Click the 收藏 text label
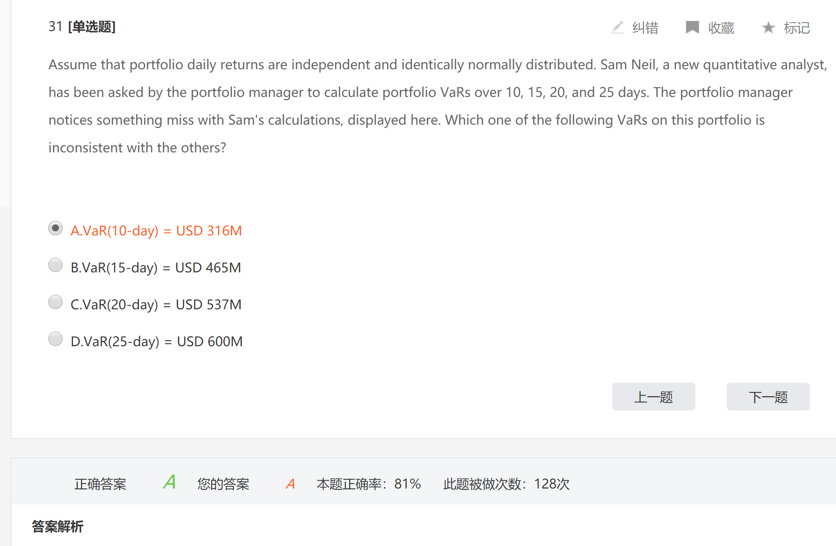This screenshot has width=836, height=546. tap(721, 28)
